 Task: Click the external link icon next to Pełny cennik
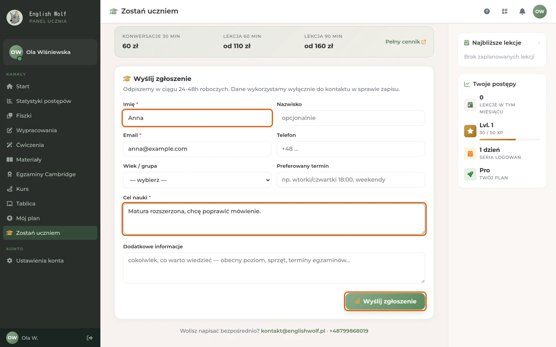tap(424, 42)
